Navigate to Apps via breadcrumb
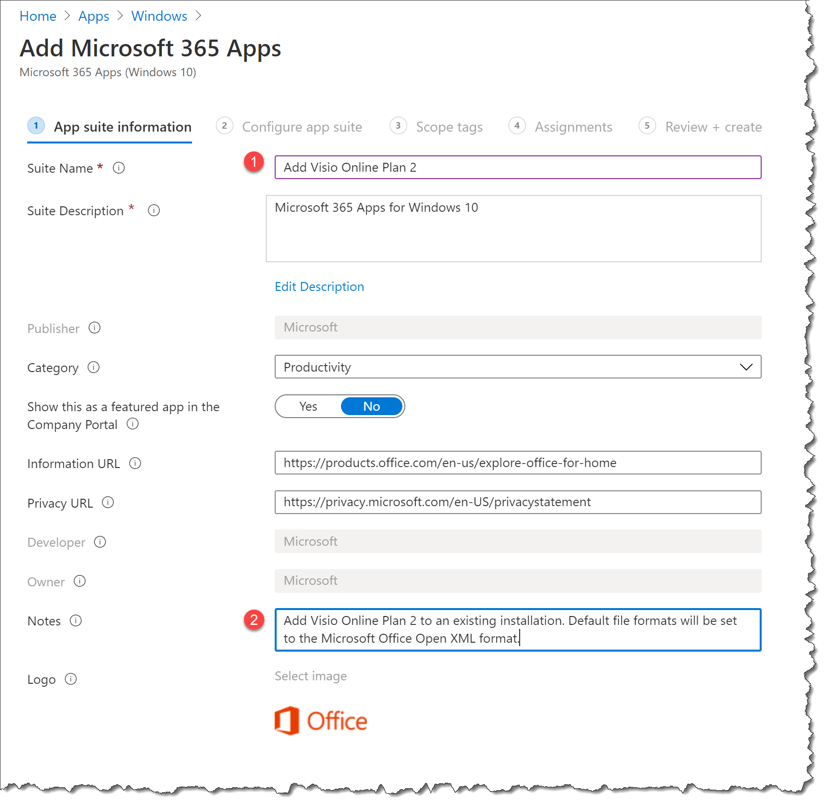 click(94, 16)
